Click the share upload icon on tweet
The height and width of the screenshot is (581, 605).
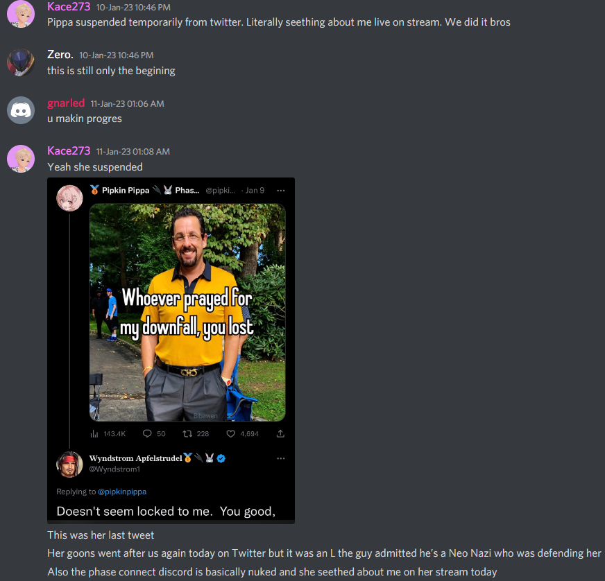[x=280, y=434]
